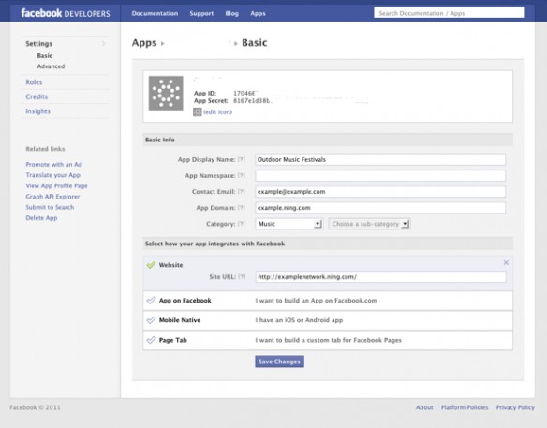547x428 pixels.
Task: Click the empty App Namespace field
Action: 380,175
